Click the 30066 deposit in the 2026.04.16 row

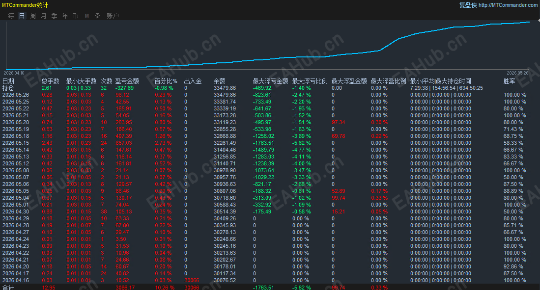pos(192,280)
